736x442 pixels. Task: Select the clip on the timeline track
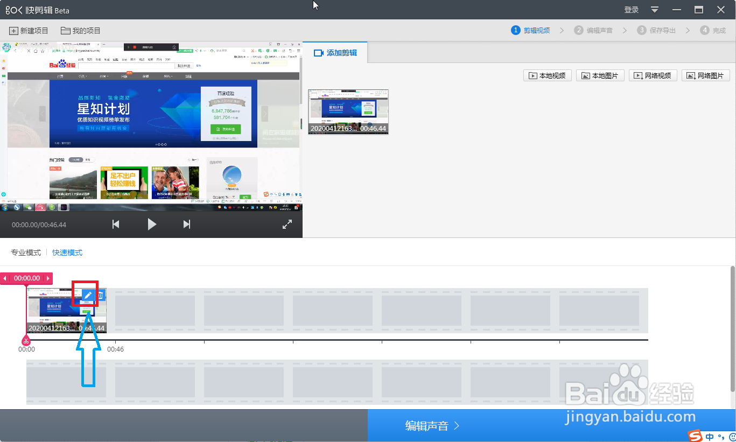click(66, 311)
